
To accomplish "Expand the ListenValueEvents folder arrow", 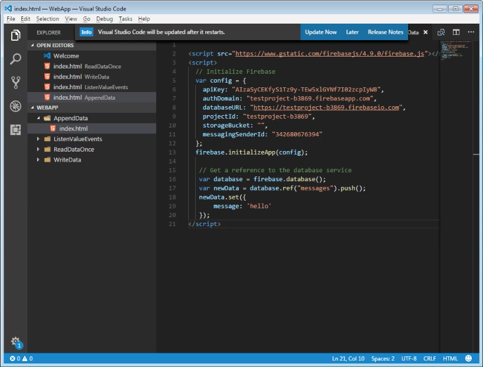I will (38, 139).
